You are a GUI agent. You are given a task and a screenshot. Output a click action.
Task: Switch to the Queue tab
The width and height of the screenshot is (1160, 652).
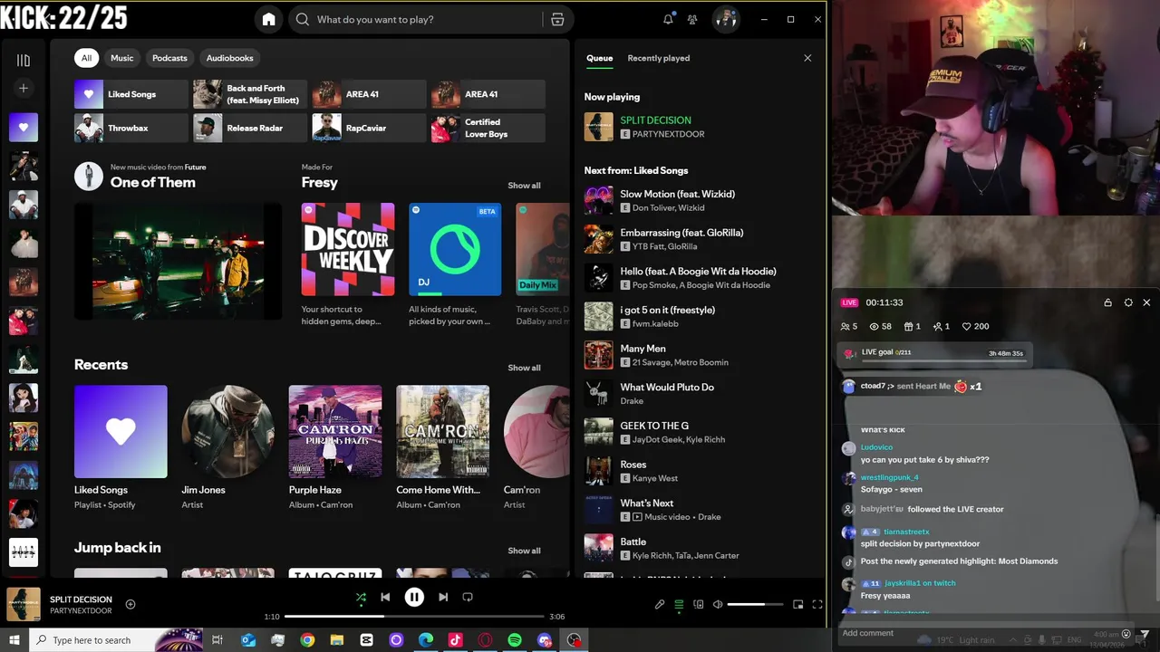[599, 58]
